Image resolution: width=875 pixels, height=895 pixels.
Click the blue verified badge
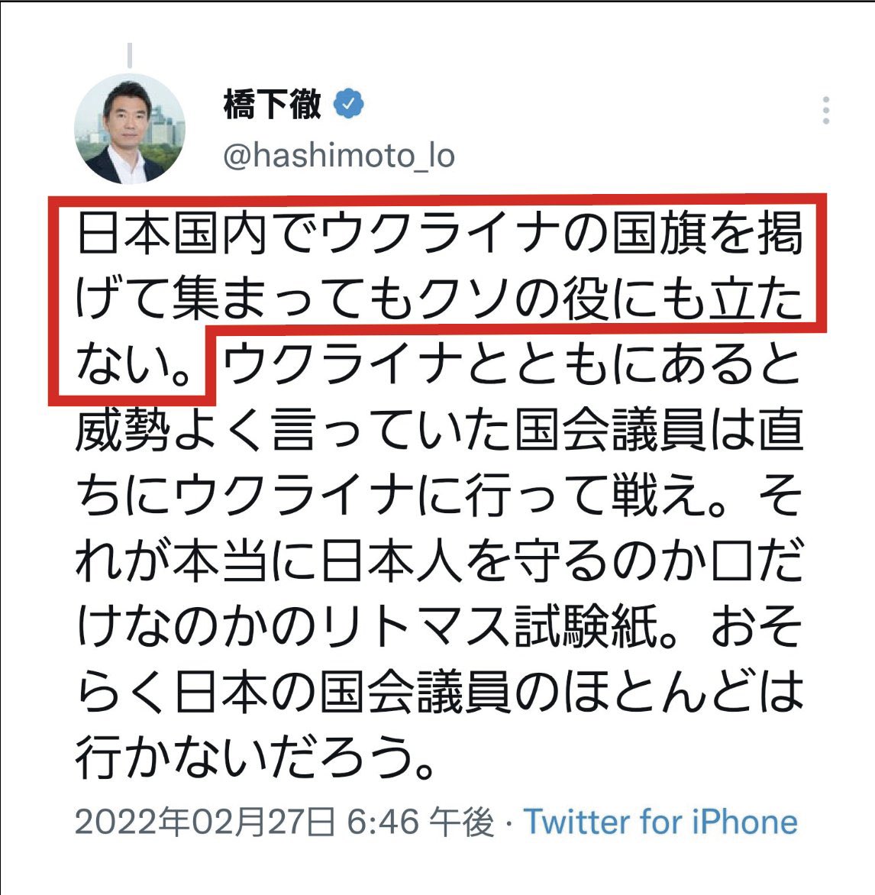click(x=349, y=103)
